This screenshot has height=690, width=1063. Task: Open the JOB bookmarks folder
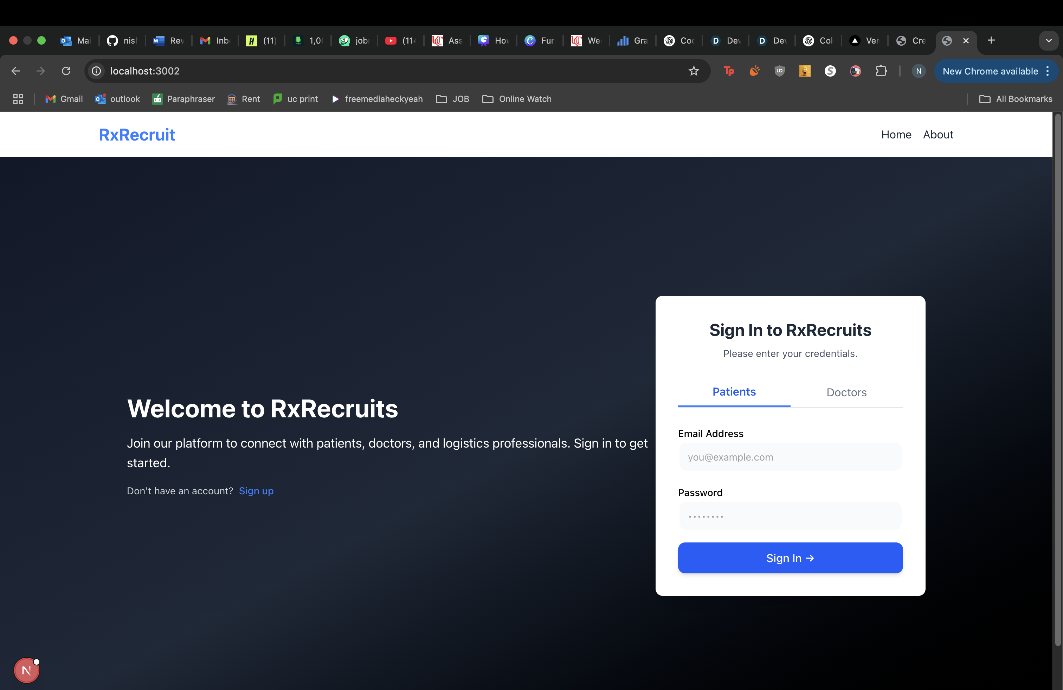(452, 99)
